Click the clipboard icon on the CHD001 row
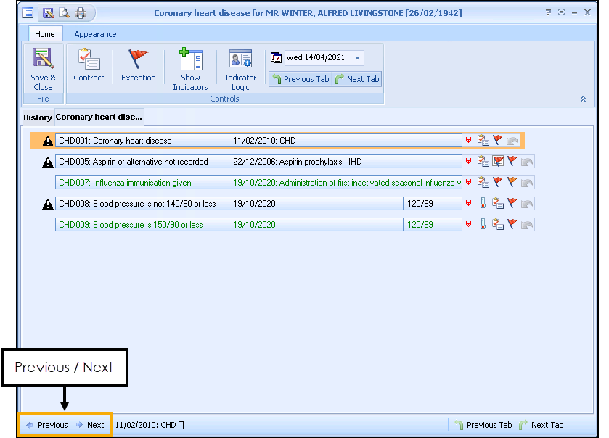Screen dimensions: 609x438 (x=483, y=141)
